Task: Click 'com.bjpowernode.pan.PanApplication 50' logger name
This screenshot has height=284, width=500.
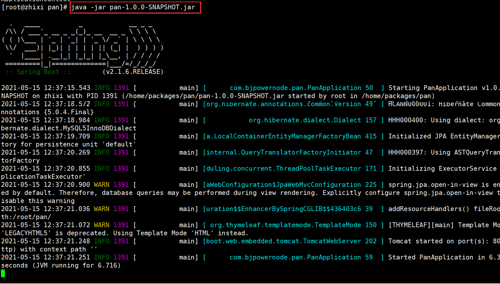Action: [x=301, y=88]
